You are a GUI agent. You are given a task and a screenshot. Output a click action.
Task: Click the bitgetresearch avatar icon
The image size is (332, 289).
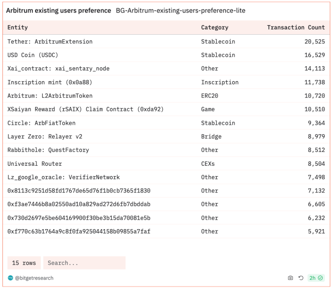[11, 278]
